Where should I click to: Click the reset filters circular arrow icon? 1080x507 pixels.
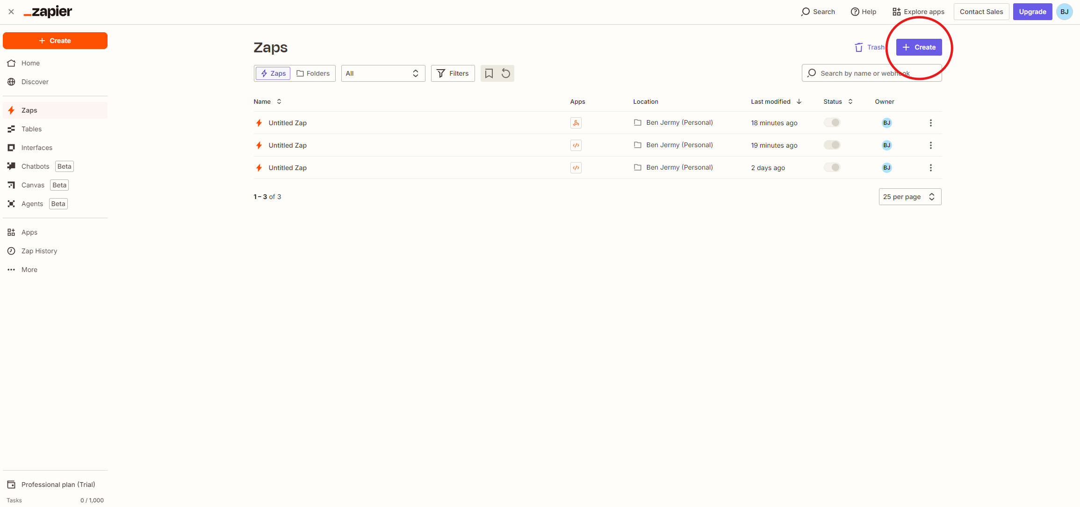[506, 73]
